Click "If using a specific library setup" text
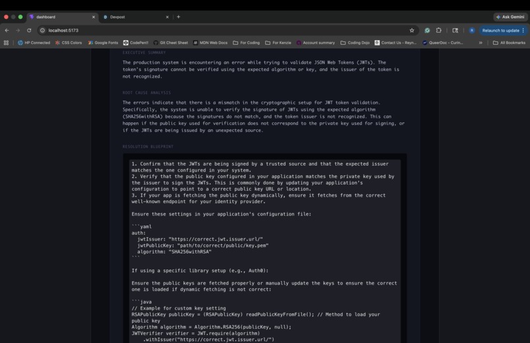The width and height of the screenshot is (530, 343). pyautogui.click(x=200, y=271)
